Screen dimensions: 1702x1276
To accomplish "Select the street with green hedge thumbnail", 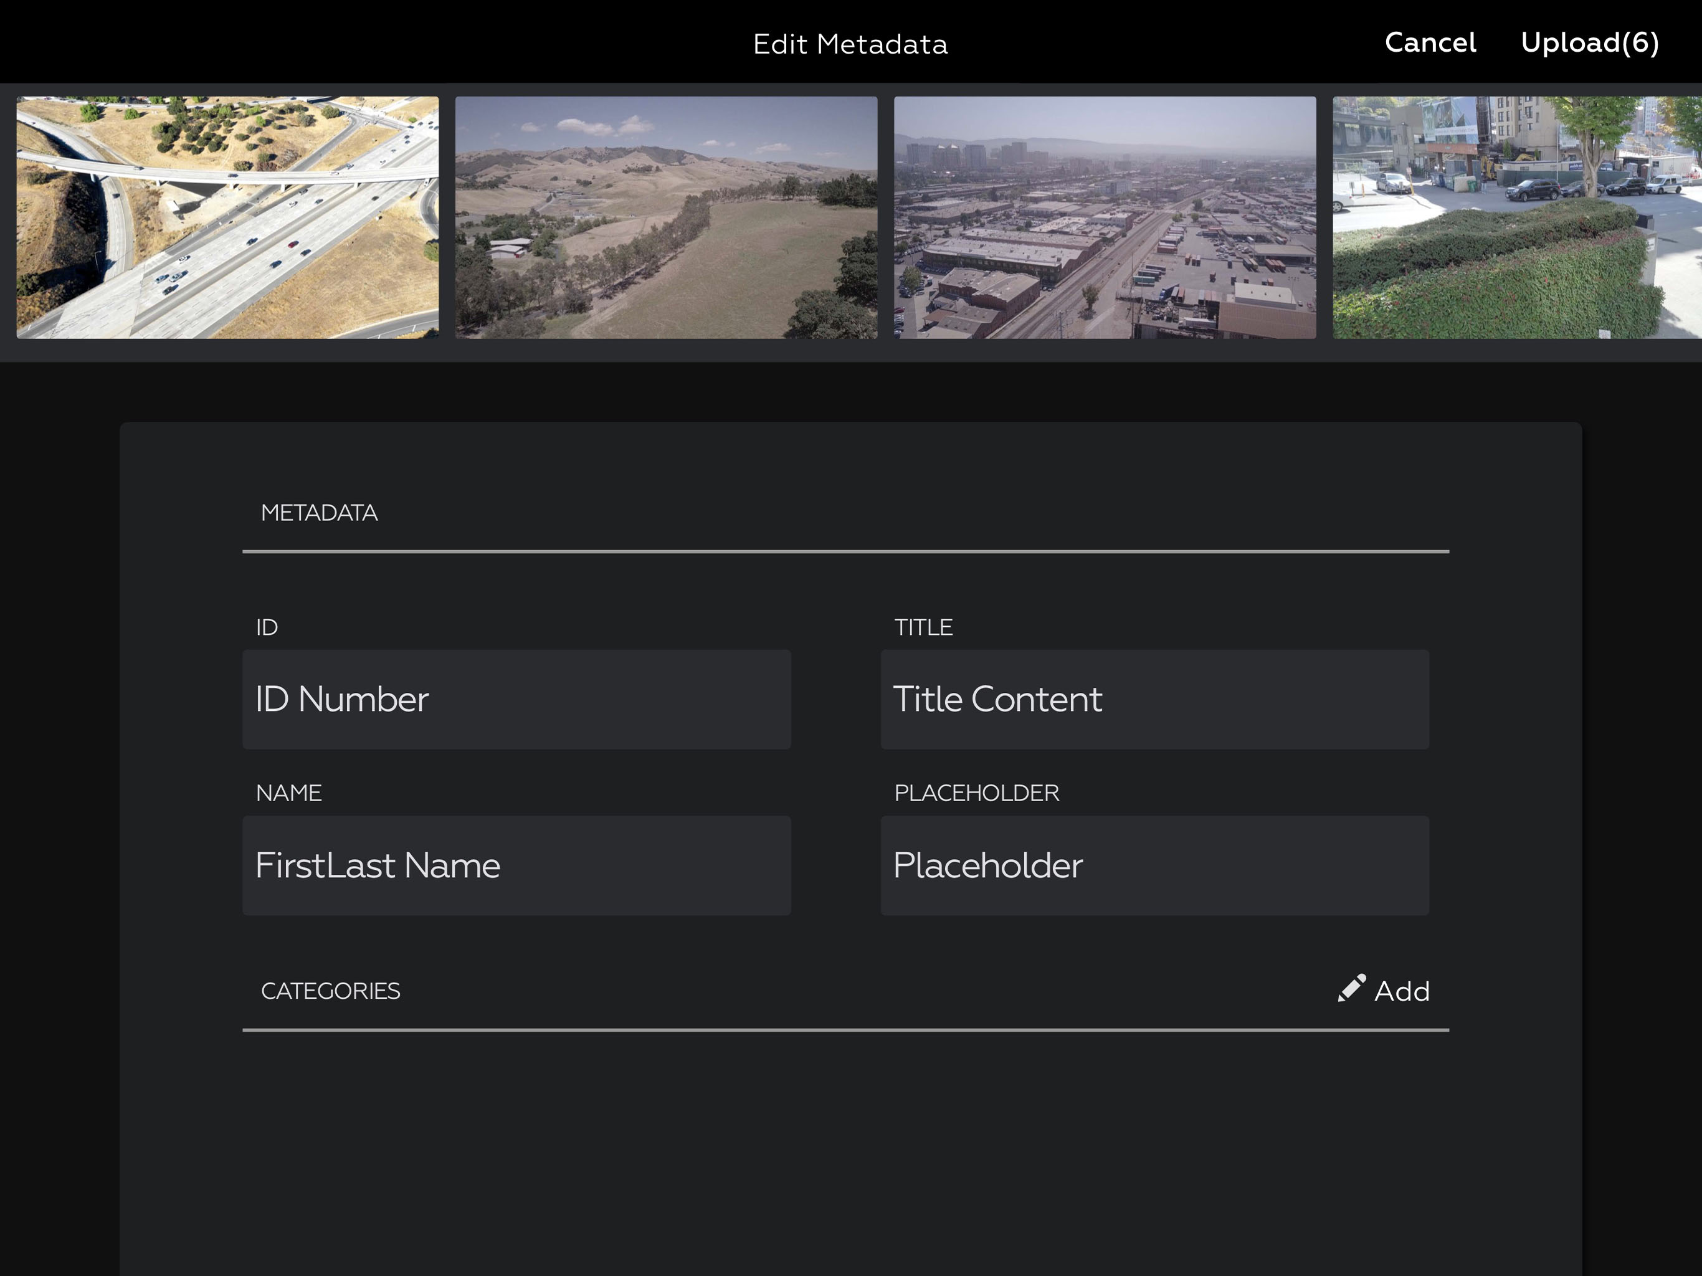I will 1518,217.
